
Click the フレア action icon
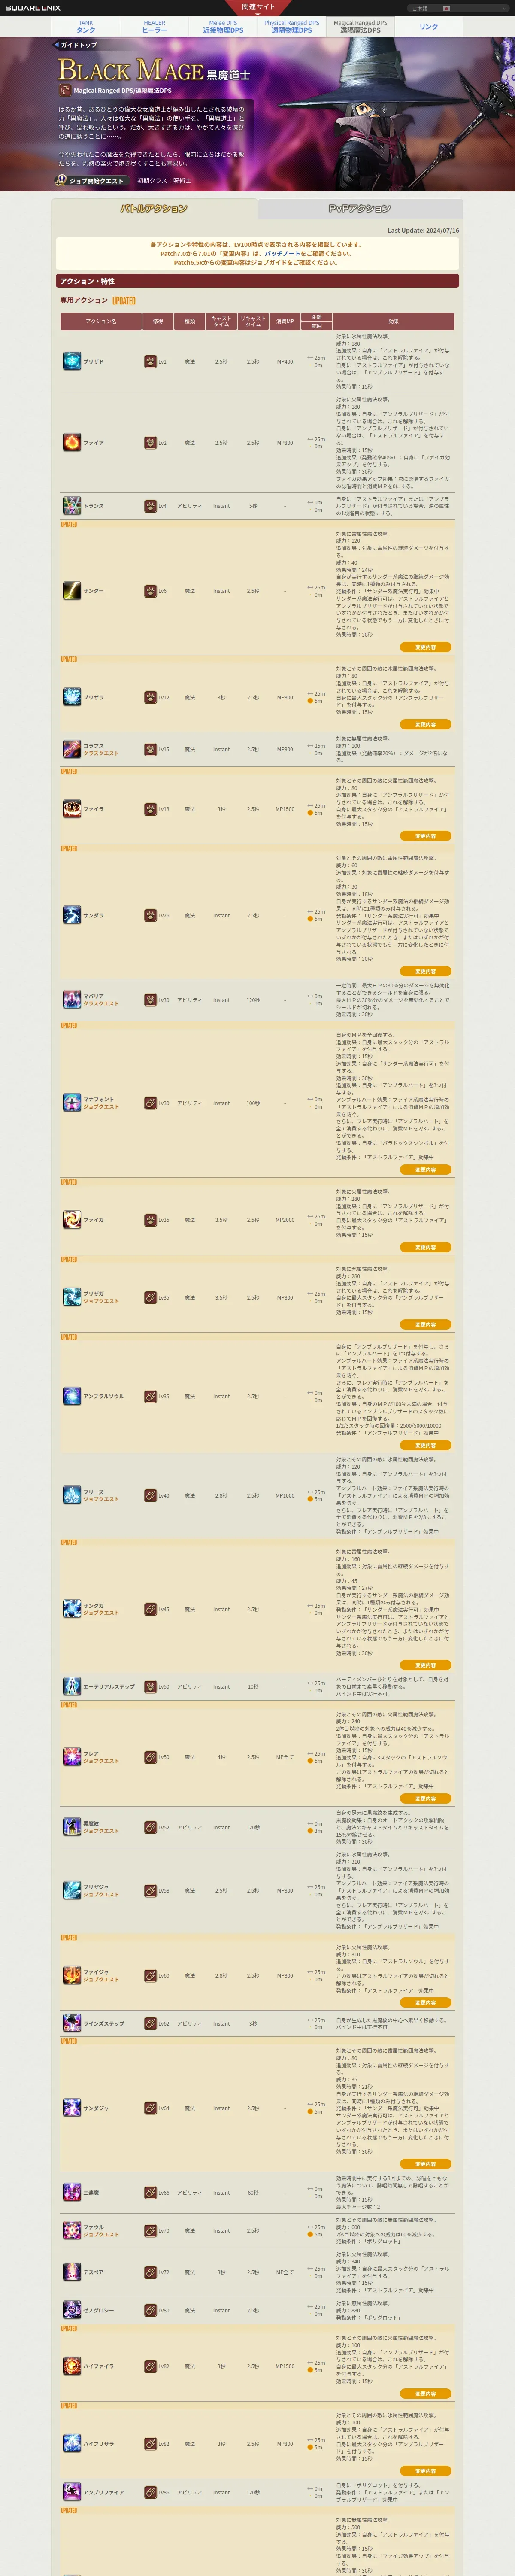click(x=72, y=1756)
